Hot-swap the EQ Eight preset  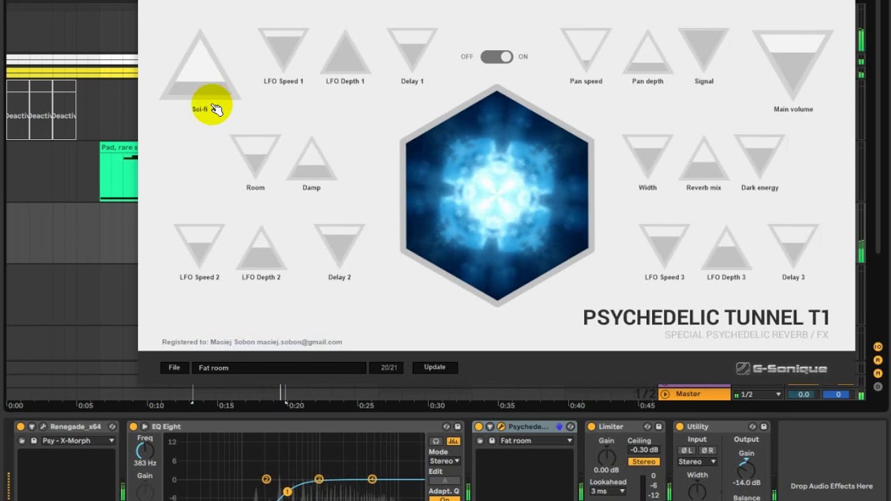click(446, 427)
